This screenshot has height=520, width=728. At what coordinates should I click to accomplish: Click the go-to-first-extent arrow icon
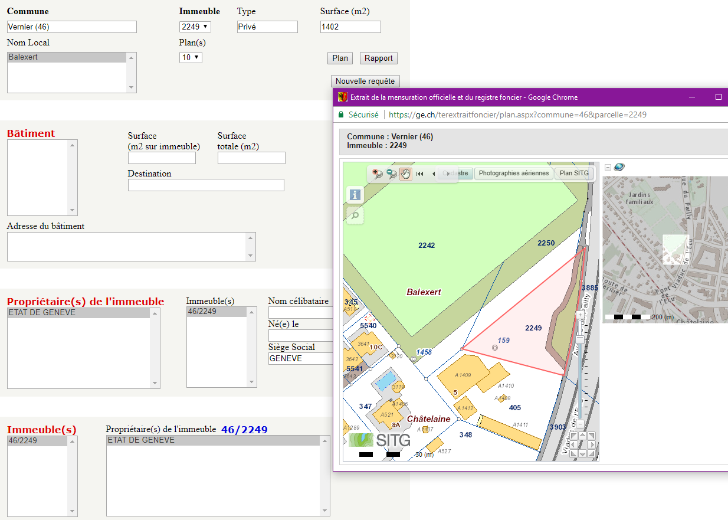point(420,174)
